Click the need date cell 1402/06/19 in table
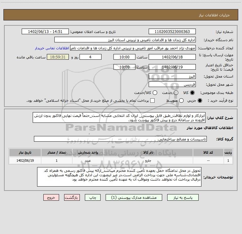This screenshot has width=242, height=234. [25, 161]
